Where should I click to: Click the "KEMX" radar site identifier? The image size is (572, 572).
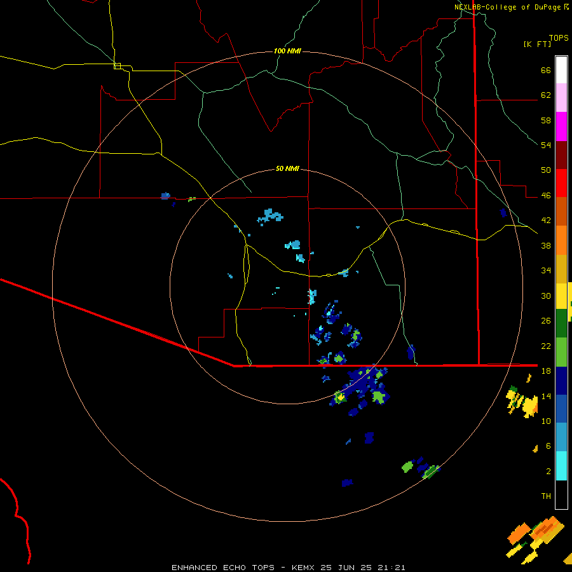[304, 568]
